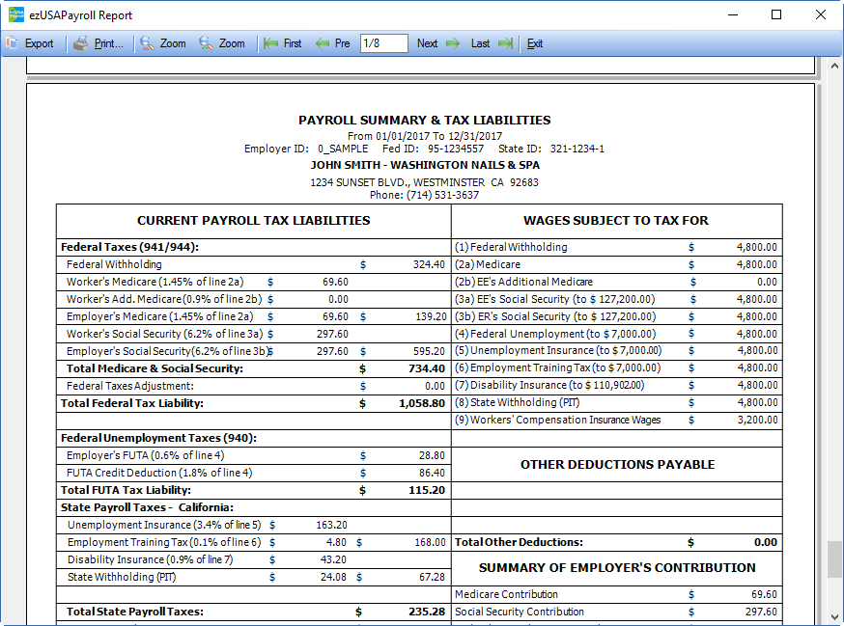
Task: Click the second Zoom magnifier icon
Action: click(x=206, y=43)
